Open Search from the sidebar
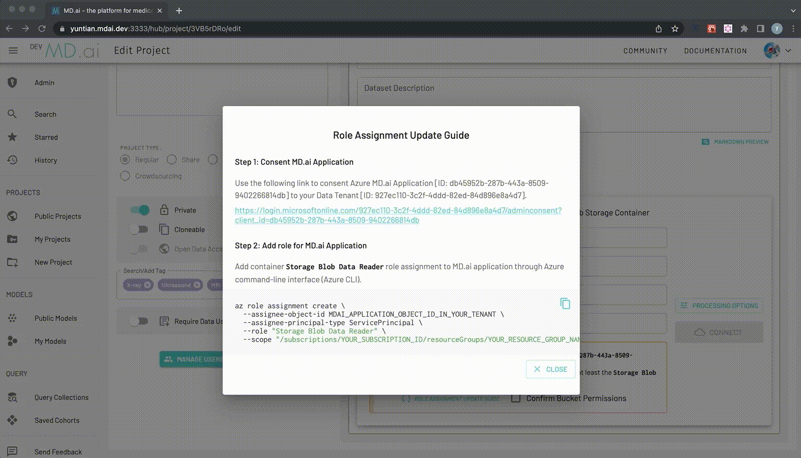Viewport: 801px width, 458px height. (x=45, y=114)
